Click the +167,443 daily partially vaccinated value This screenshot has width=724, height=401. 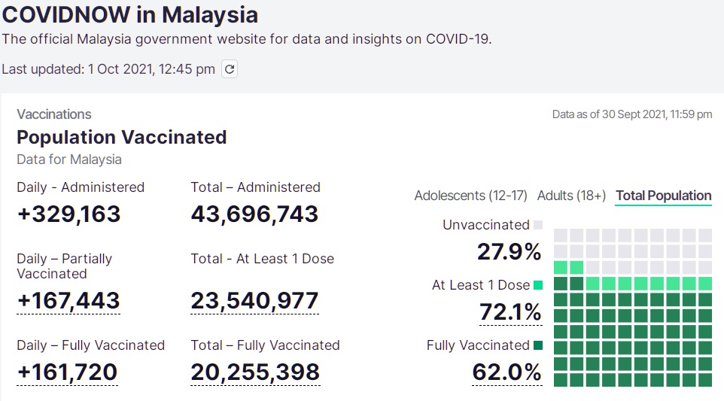click(68, 301)
